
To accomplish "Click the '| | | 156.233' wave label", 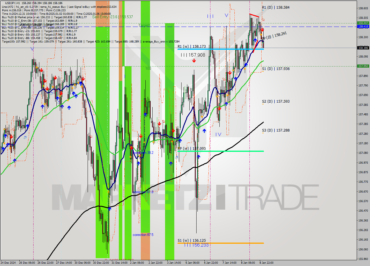I will [196, 245].
